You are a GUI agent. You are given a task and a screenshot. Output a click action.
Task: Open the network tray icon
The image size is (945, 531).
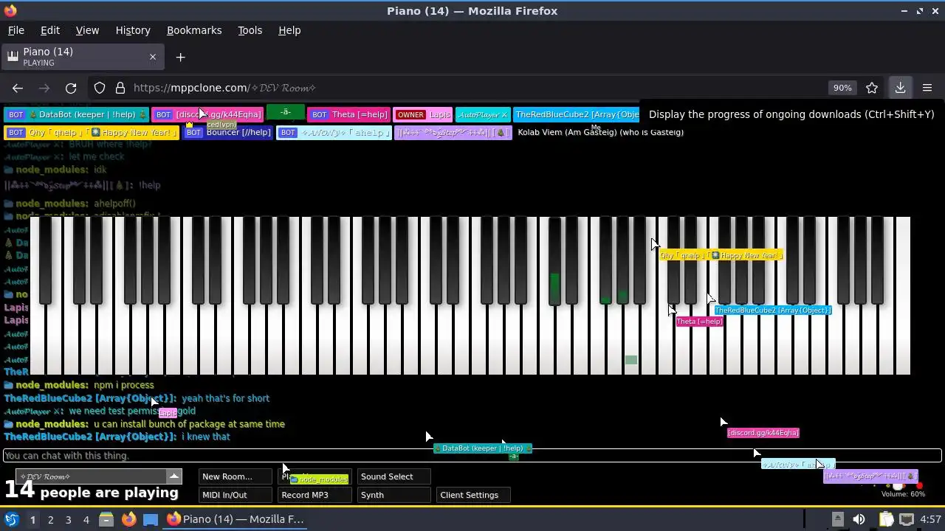pyautogui.click(x=907, y=519)
